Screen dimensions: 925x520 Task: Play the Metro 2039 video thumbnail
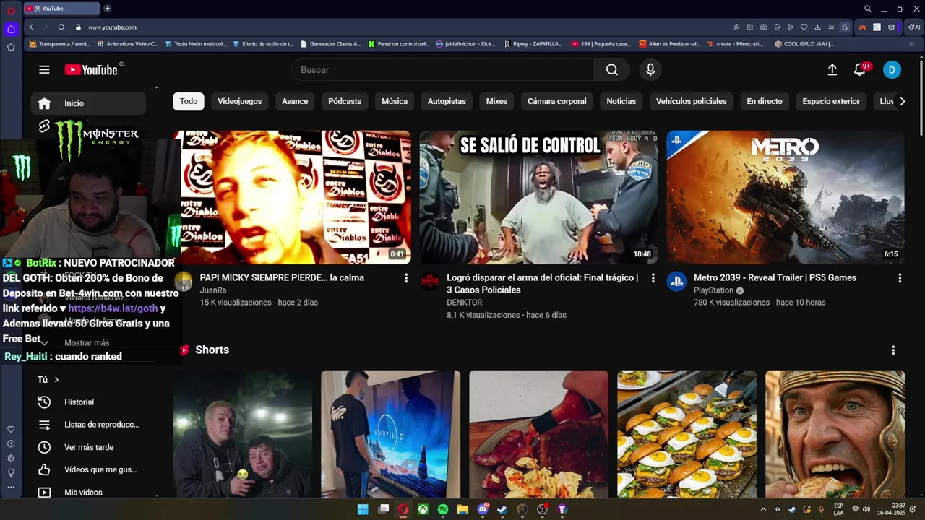(786, 197)
